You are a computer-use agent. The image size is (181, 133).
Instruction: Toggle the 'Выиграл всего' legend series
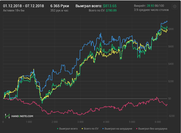[67, 129]
